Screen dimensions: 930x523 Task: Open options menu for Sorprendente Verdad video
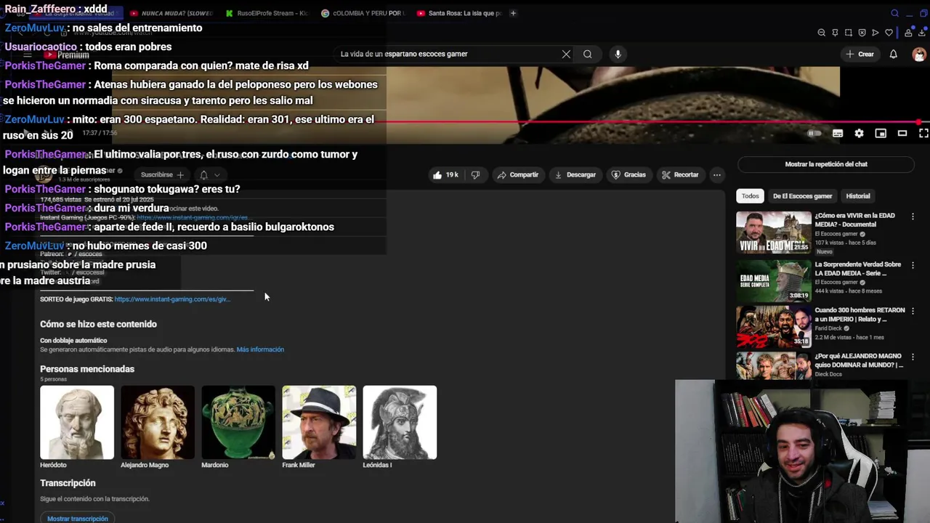tap(913, 266)
